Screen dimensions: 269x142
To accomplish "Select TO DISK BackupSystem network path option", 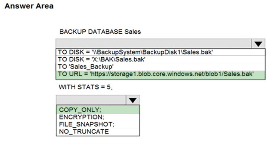I will (x=160, y=52).
